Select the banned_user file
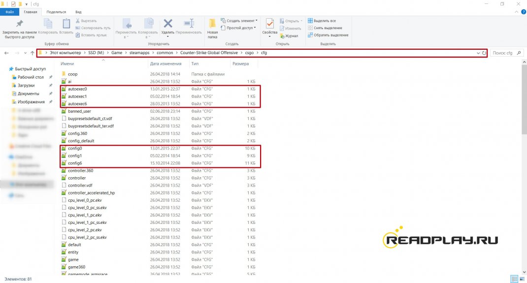Image resolution: width=527 pixels, height=283 pixels. [79, 111]
